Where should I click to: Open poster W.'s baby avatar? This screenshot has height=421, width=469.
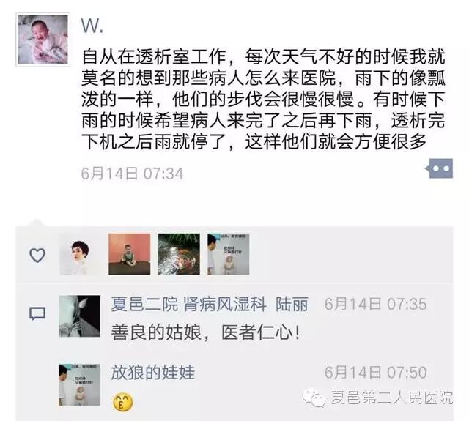[43, 40]
